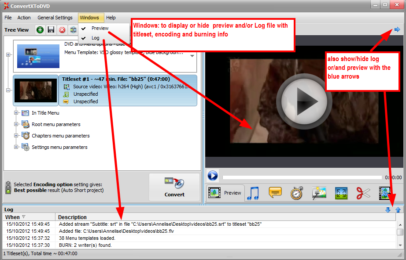Viewport: 406px width, 260px height.
Task: Click the Settings menu parameters gear icon
Action: (26, 147)
